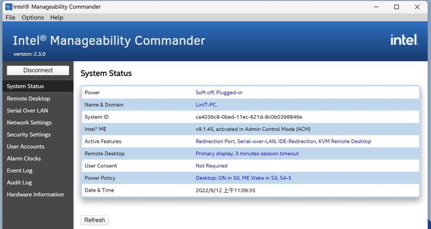This screenshot has height=229, width=431.
Task: Click the 'Power Policy' row label
Action: pos(100,178)
